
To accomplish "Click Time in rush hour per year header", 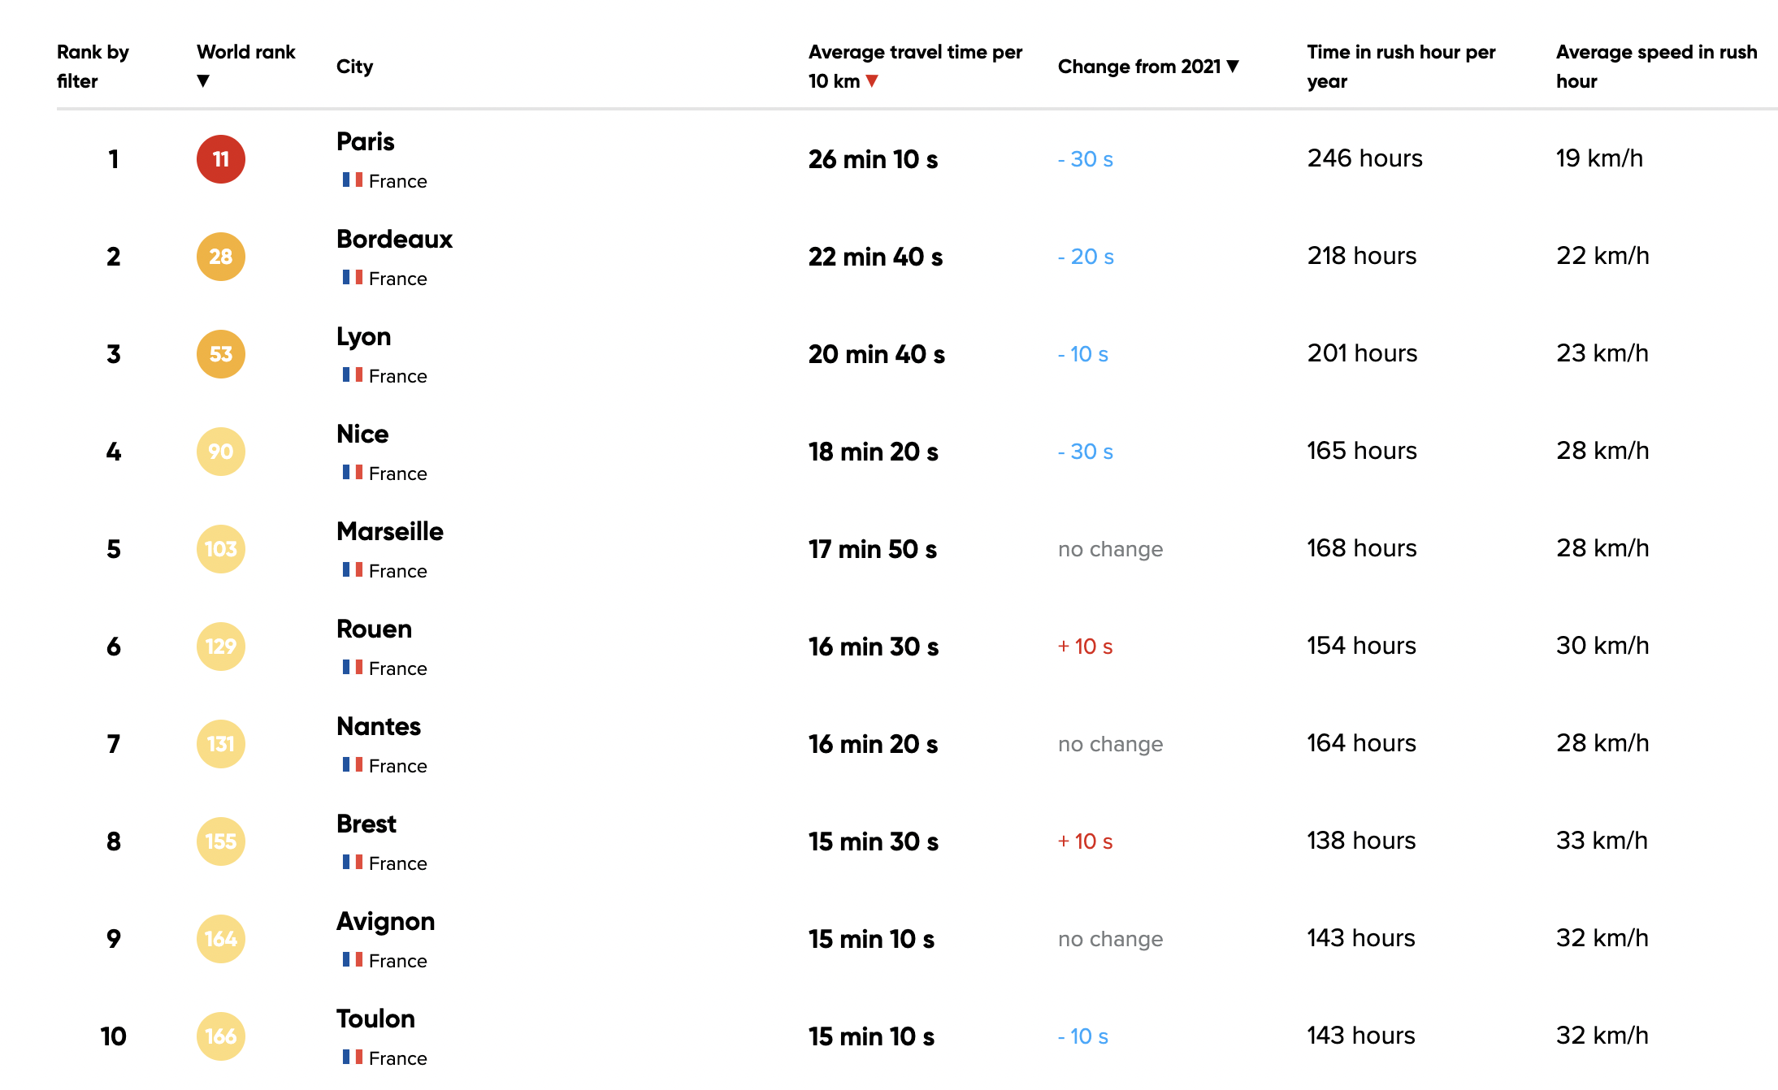I will (x=1402, y=67).
